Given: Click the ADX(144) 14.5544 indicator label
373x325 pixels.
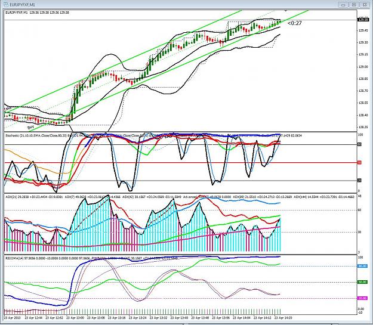Looking at the screenshot, I should 324,197.
